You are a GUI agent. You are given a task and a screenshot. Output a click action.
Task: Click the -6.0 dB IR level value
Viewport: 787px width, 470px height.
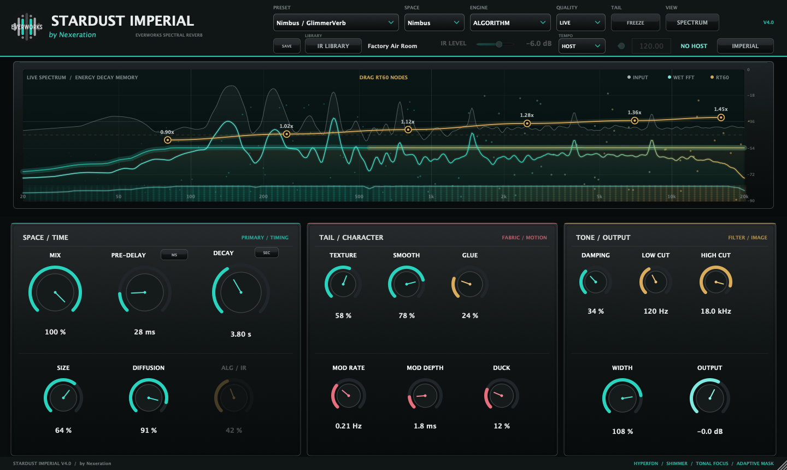coord(539,43)
